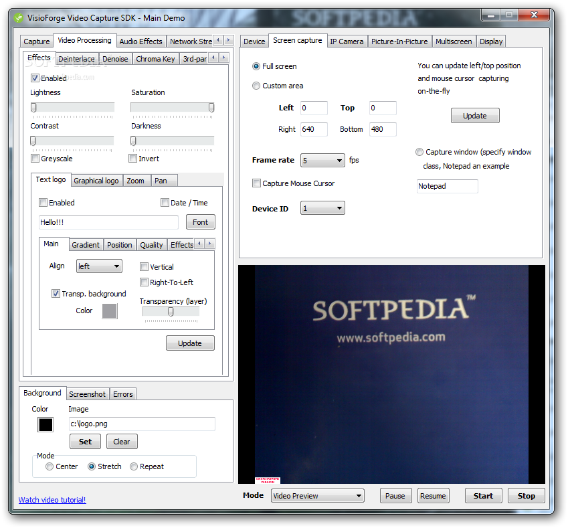Select Capture window radio button
This screenshot has height=528, width=568.
419,152
